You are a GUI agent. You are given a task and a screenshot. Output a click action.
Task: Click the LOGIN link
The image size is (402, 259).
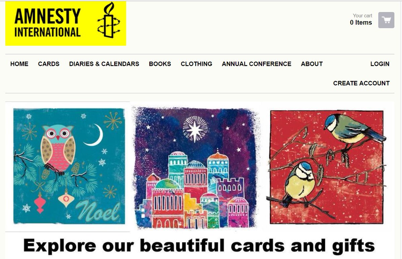(380, 64)
